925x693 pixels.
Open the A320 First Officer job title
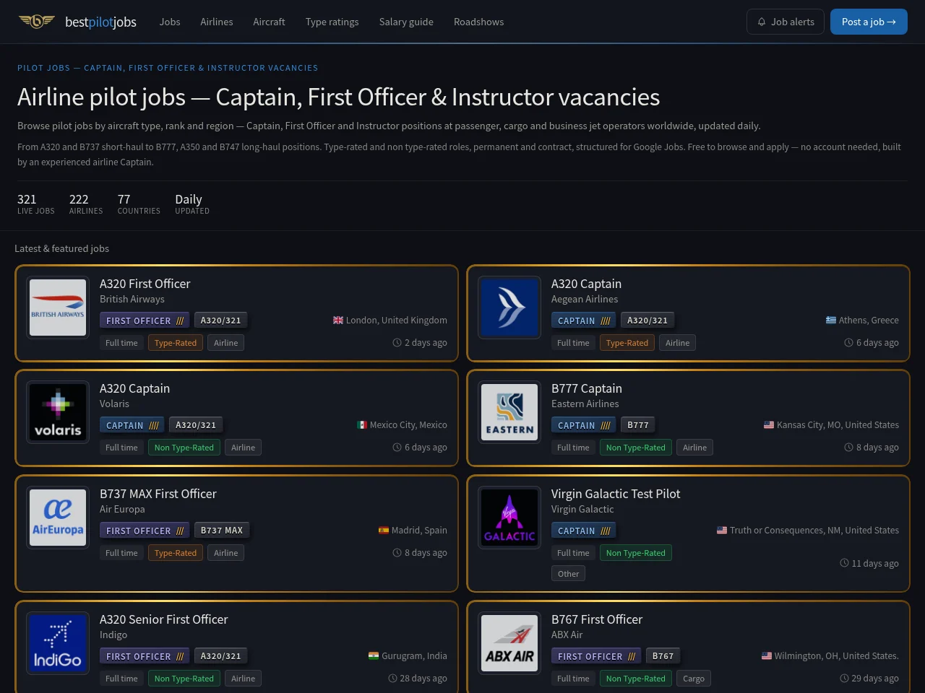point(145,284)
